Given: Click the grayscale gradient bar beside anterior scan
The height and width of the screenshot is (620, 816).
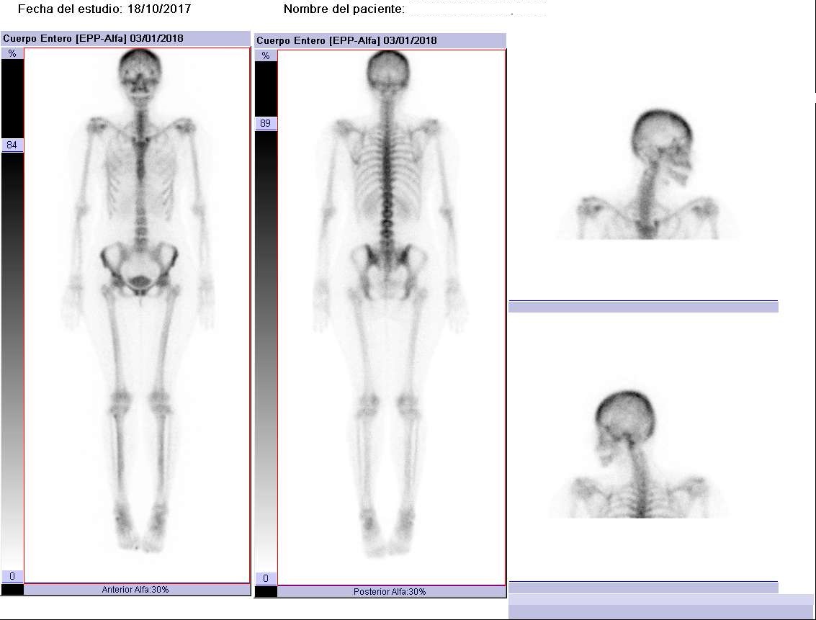Looking at the screenshot, I should 12,361.
